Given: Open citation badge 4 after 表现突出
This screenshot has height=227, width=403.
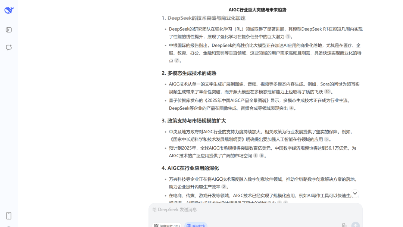Looking at the screenshot, I should tap(291, 108).
